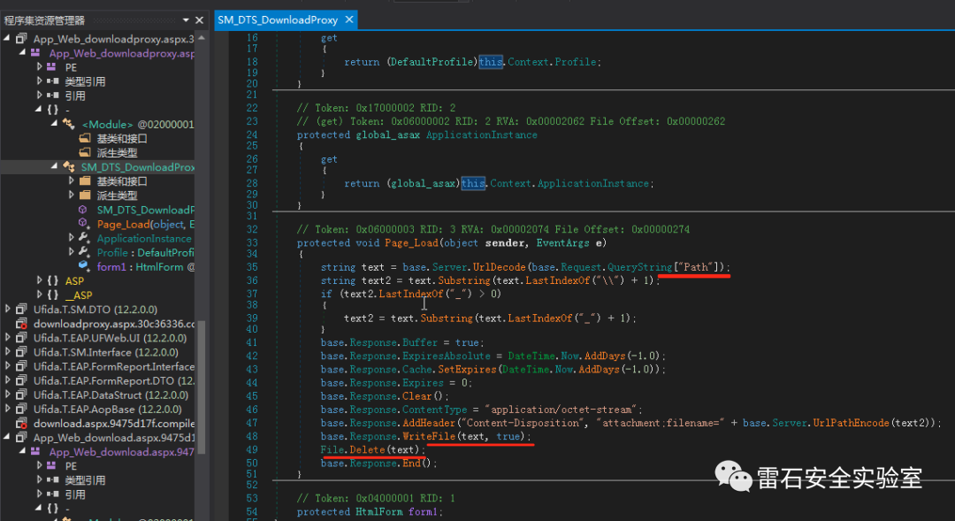Click WriteFile on code line 48
The height and width of the screenshot is (521, 955).
point(429,436)
